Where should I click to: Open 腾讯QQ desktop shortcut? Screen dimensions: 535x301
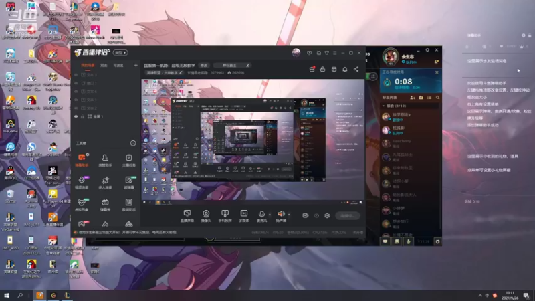click(10, 173)
